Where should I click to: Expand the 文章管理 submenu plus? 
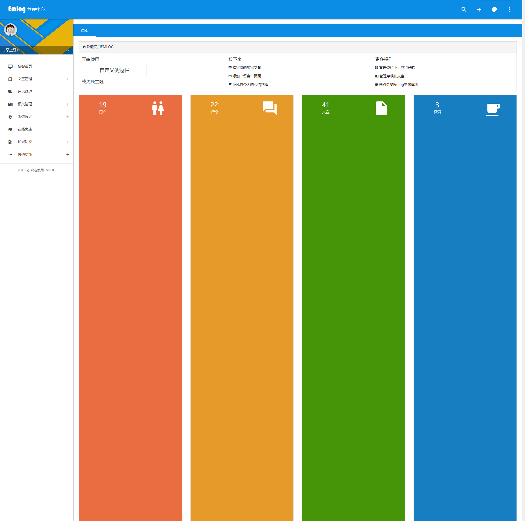pyautogui.click(x=68, y=79)
